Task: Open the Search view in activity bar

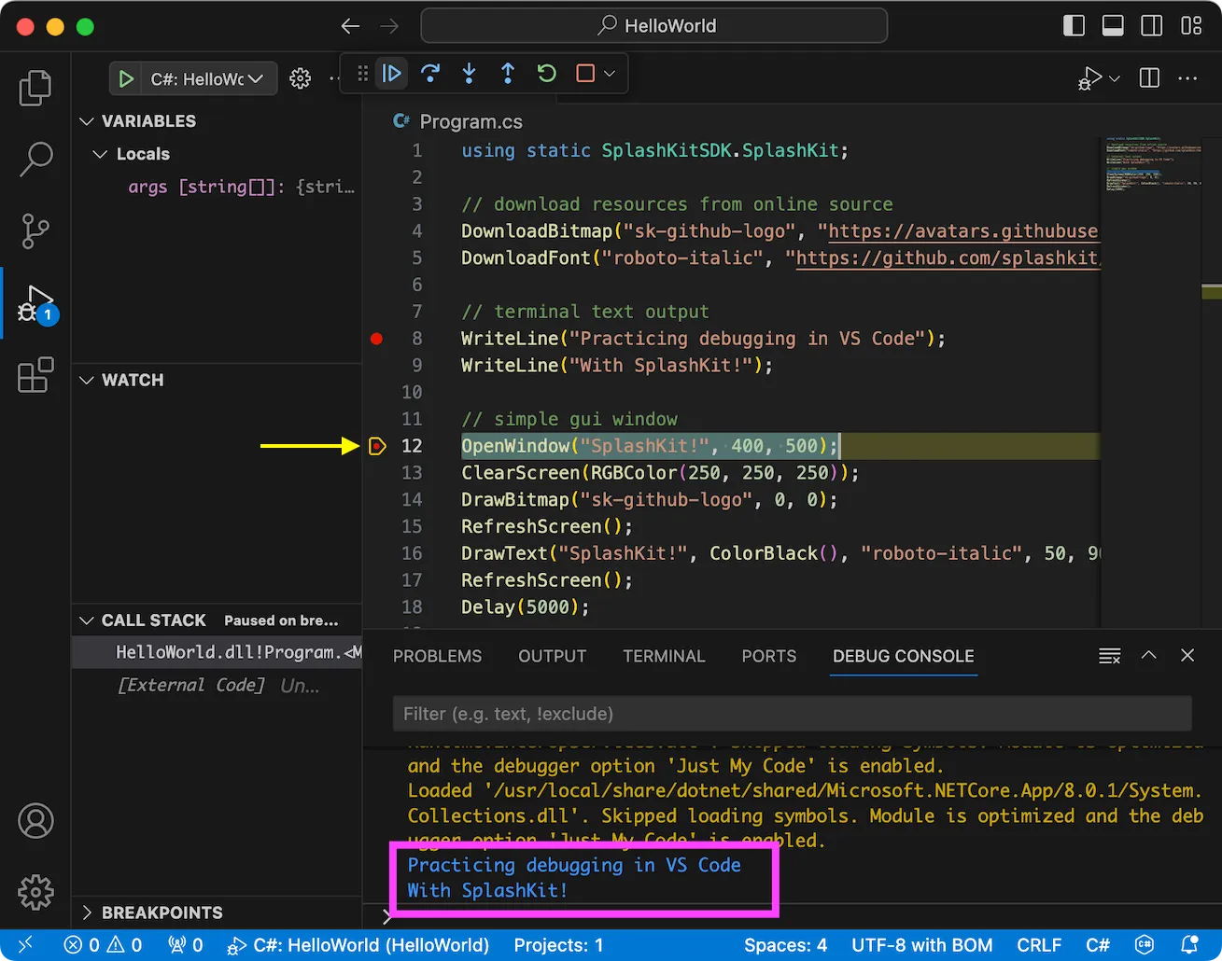Action: coord(35,159)
